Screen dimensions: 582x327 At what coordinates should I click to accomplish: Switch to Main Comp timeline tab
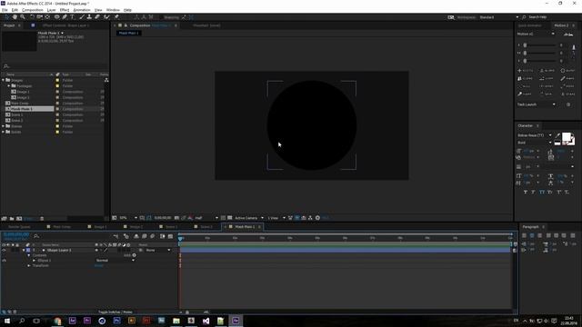tap(62, 226)
